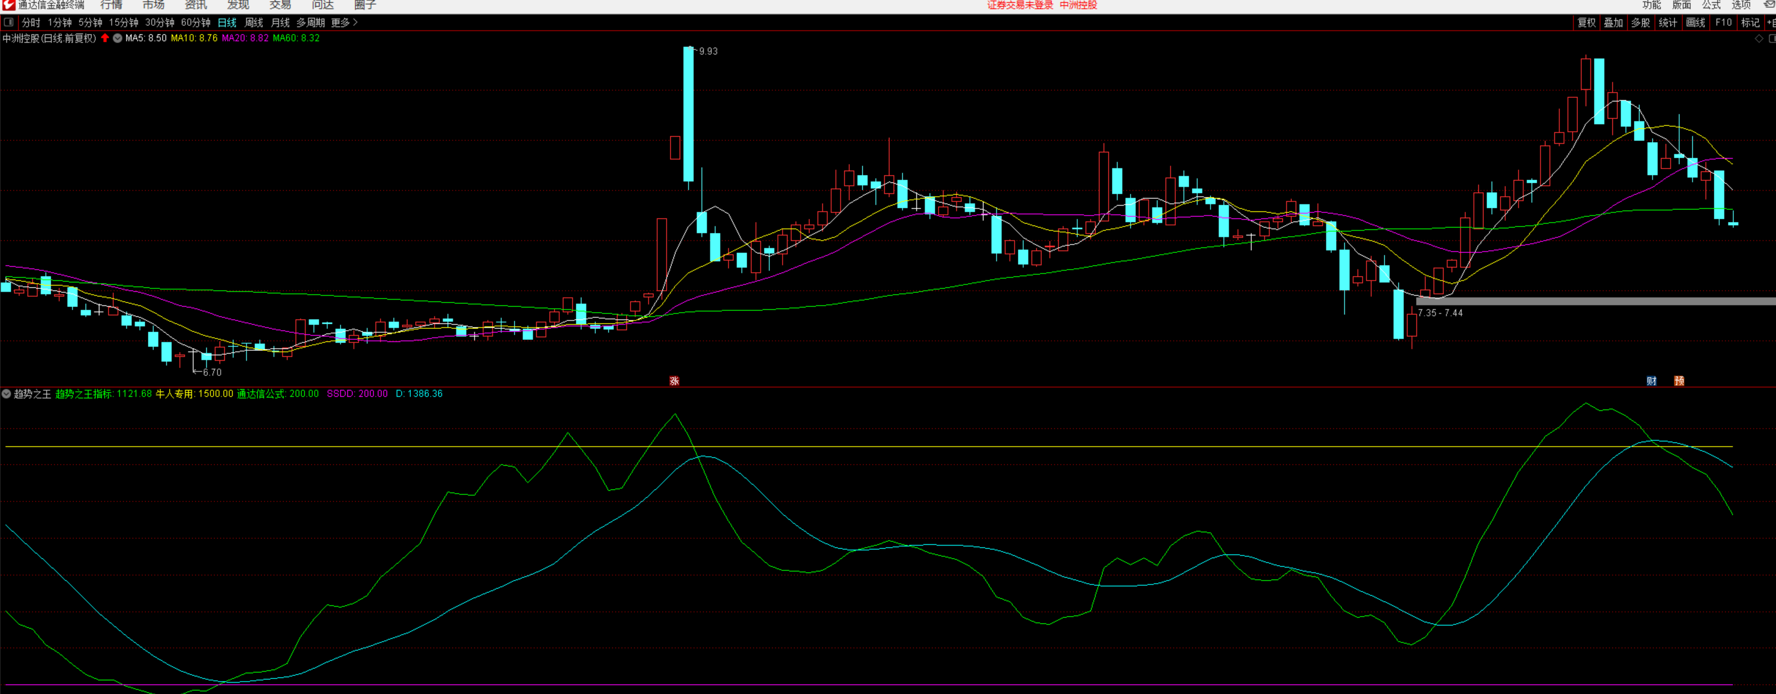Viewport: 1776px width, 694px height.
Task: Click the 财 info marker
Action: tap(1651, 381)
